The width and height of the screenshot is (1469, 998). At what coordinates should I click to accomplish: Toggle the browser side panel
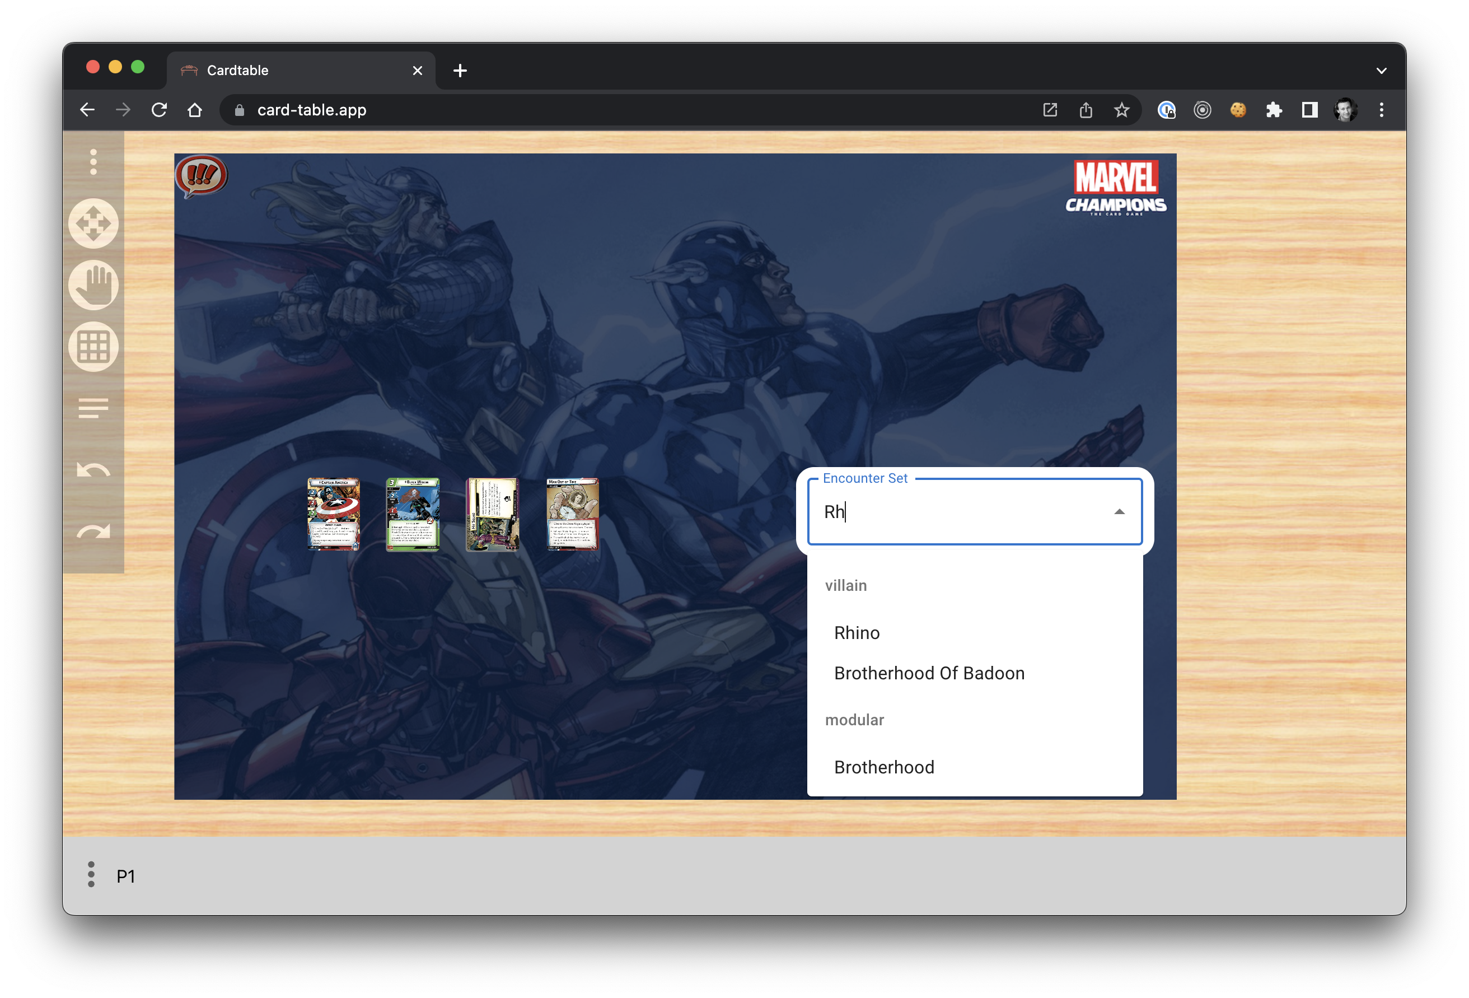click(x=1309, y=110)
